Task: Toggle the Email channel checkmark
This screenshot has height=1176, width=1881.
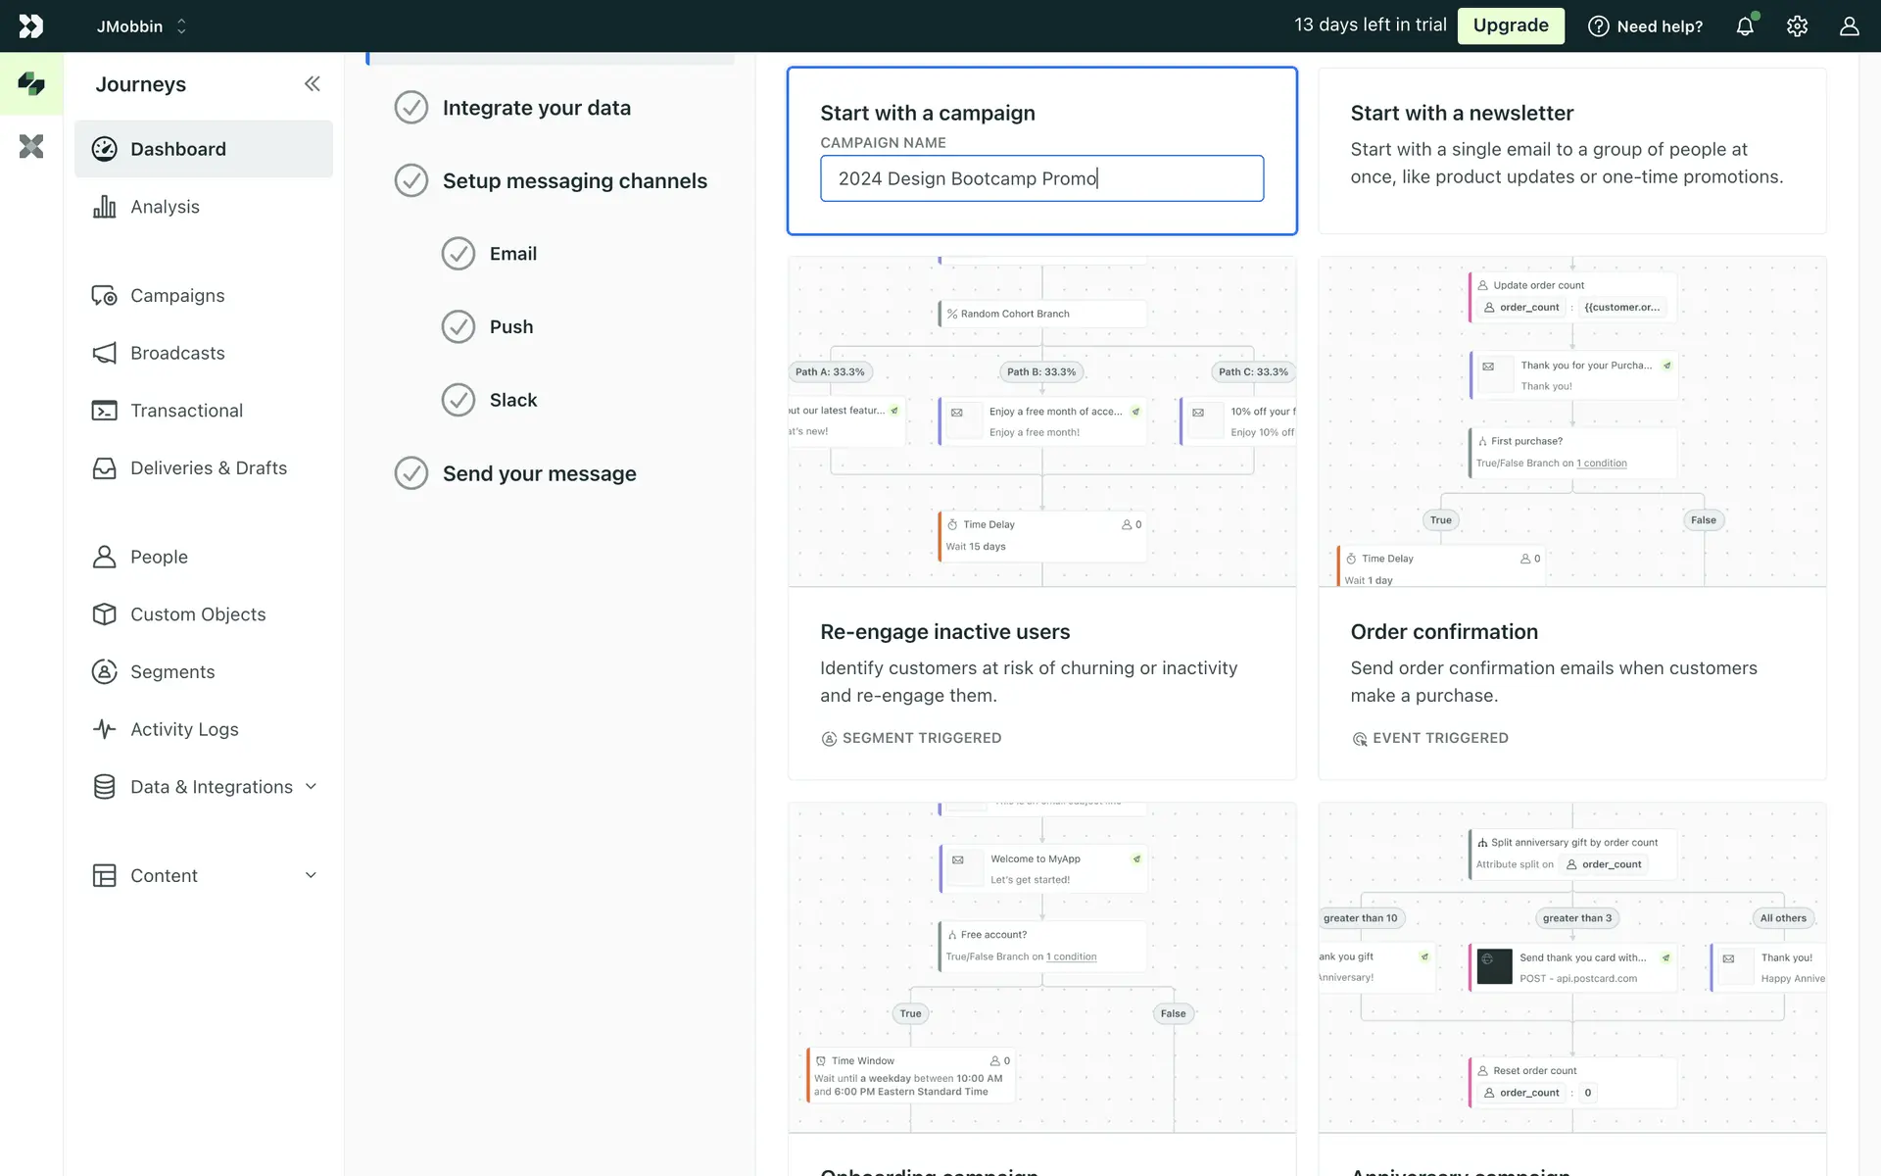Action: 458,254
